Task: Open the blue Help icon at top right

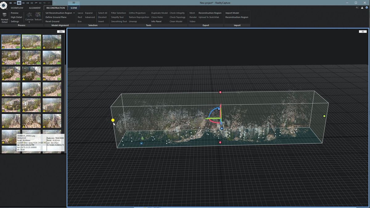Action: tap(367, 7)
